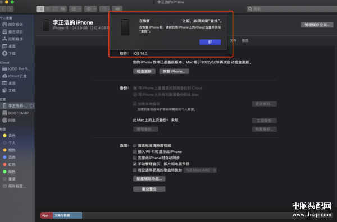Open the action gear menu in the toolbar
337x222 pixels.
pos(90,9)
